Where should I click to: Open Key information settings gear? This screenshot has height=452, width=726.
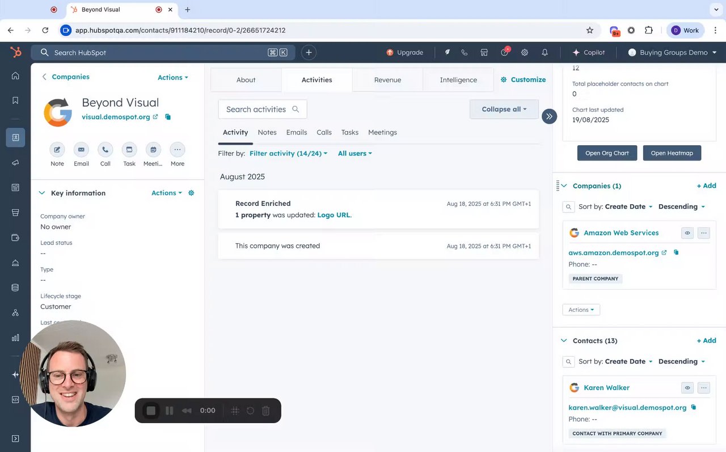point(191,193)
